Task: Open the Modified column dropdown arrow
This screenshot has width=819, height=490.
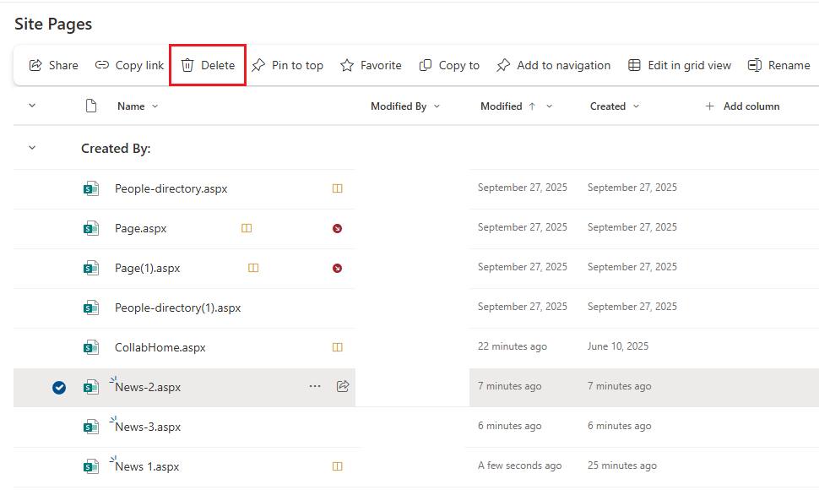Action: click(549, 106)
